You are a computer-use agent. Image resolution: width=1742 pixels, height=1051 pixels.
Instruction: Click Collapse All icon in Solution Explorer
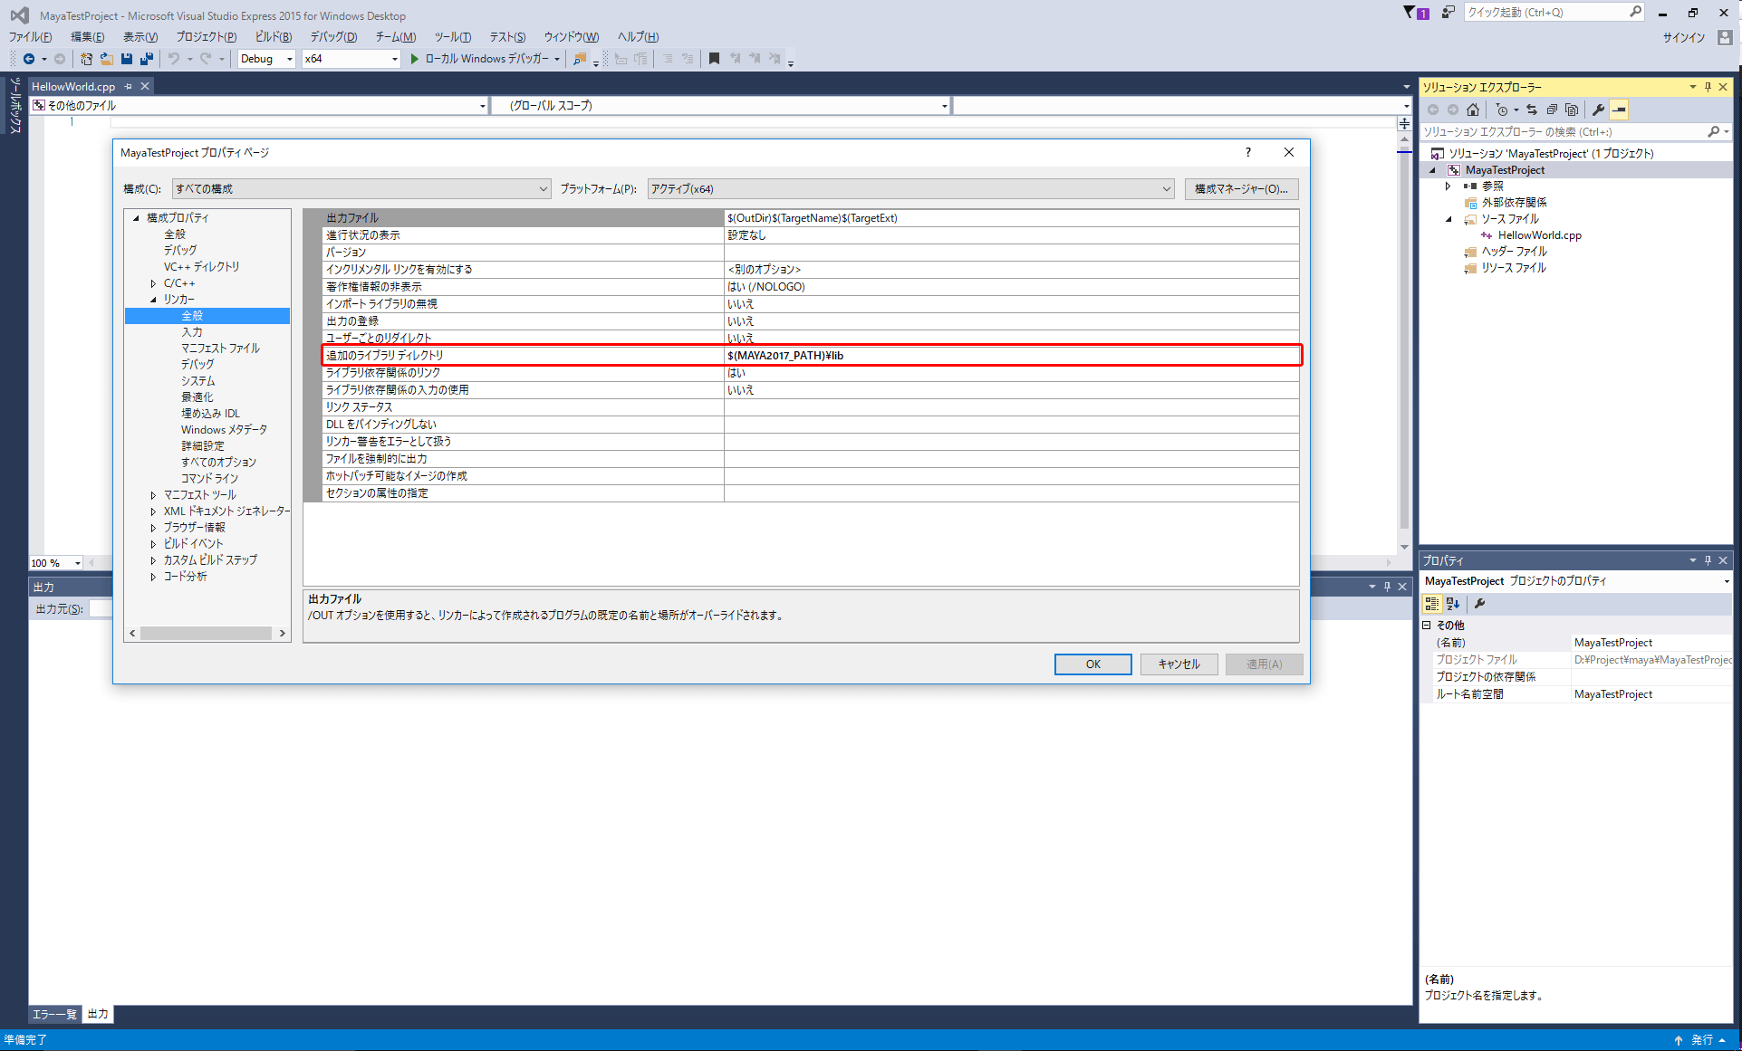[1552, 110]
